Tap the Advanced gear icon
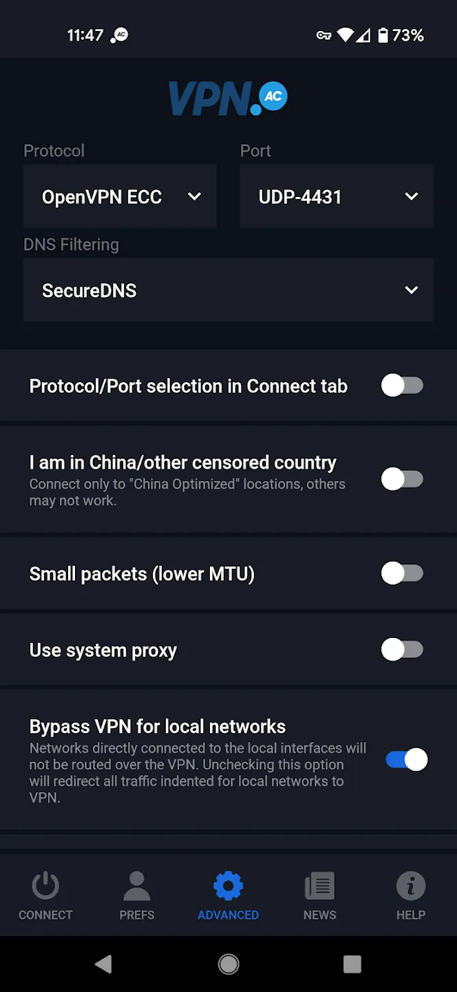The width and height of the screenshot is (457, 992). click(x=228, y=886)
